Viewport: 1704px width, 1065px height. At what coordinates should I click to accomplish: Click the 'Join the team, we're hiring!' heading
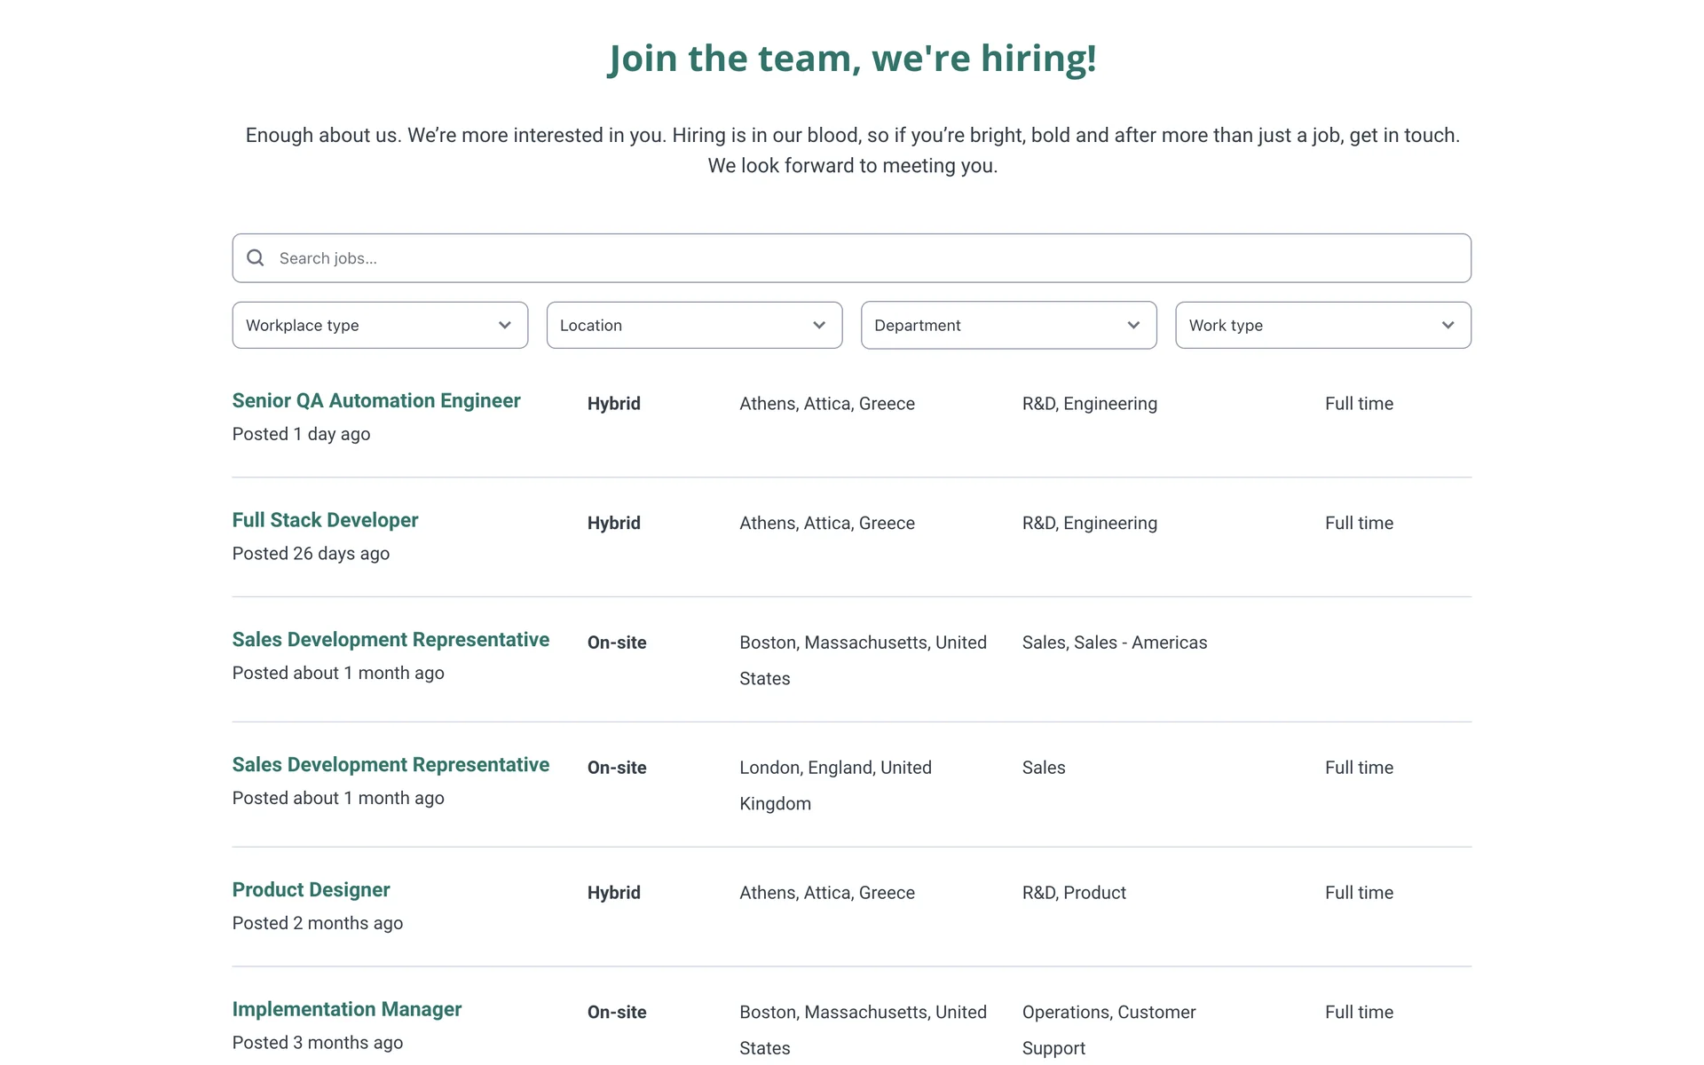coord(852,59)
